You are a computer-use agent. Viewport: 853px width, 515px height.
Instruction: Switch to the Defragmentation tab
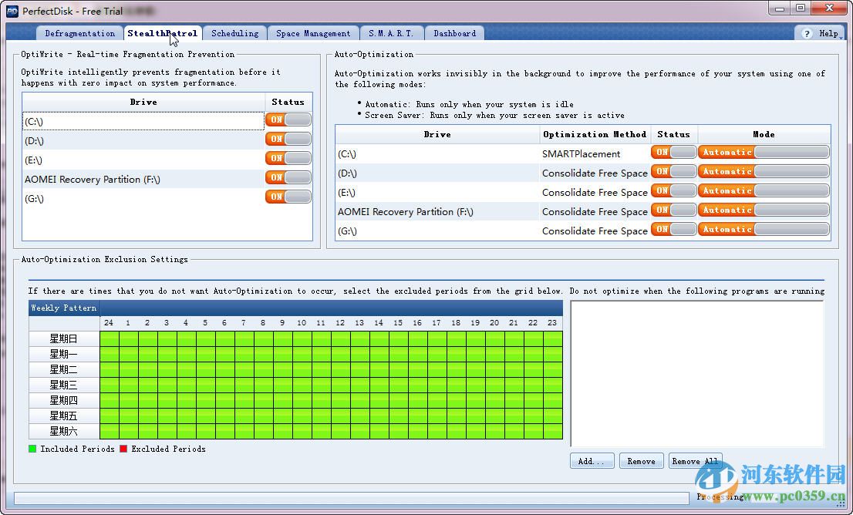click(x=79, y=33)
